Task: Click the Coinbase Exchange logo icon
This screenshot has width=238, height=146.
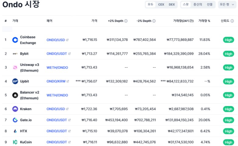Action: pos(15,40)
